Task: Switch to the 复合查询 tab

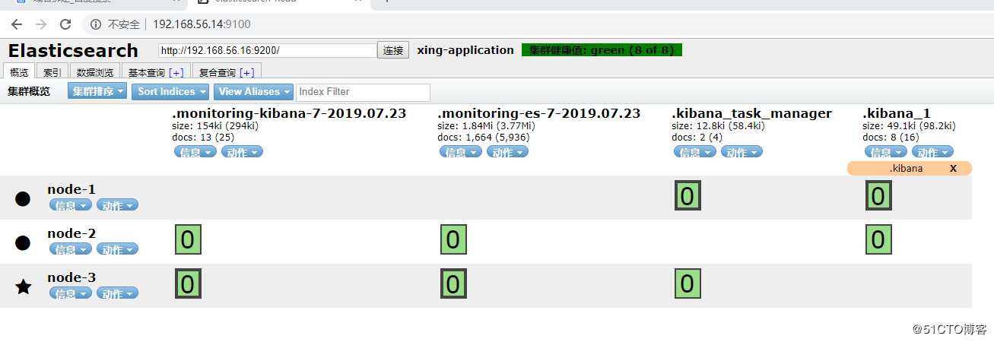Action: [227, 72]
